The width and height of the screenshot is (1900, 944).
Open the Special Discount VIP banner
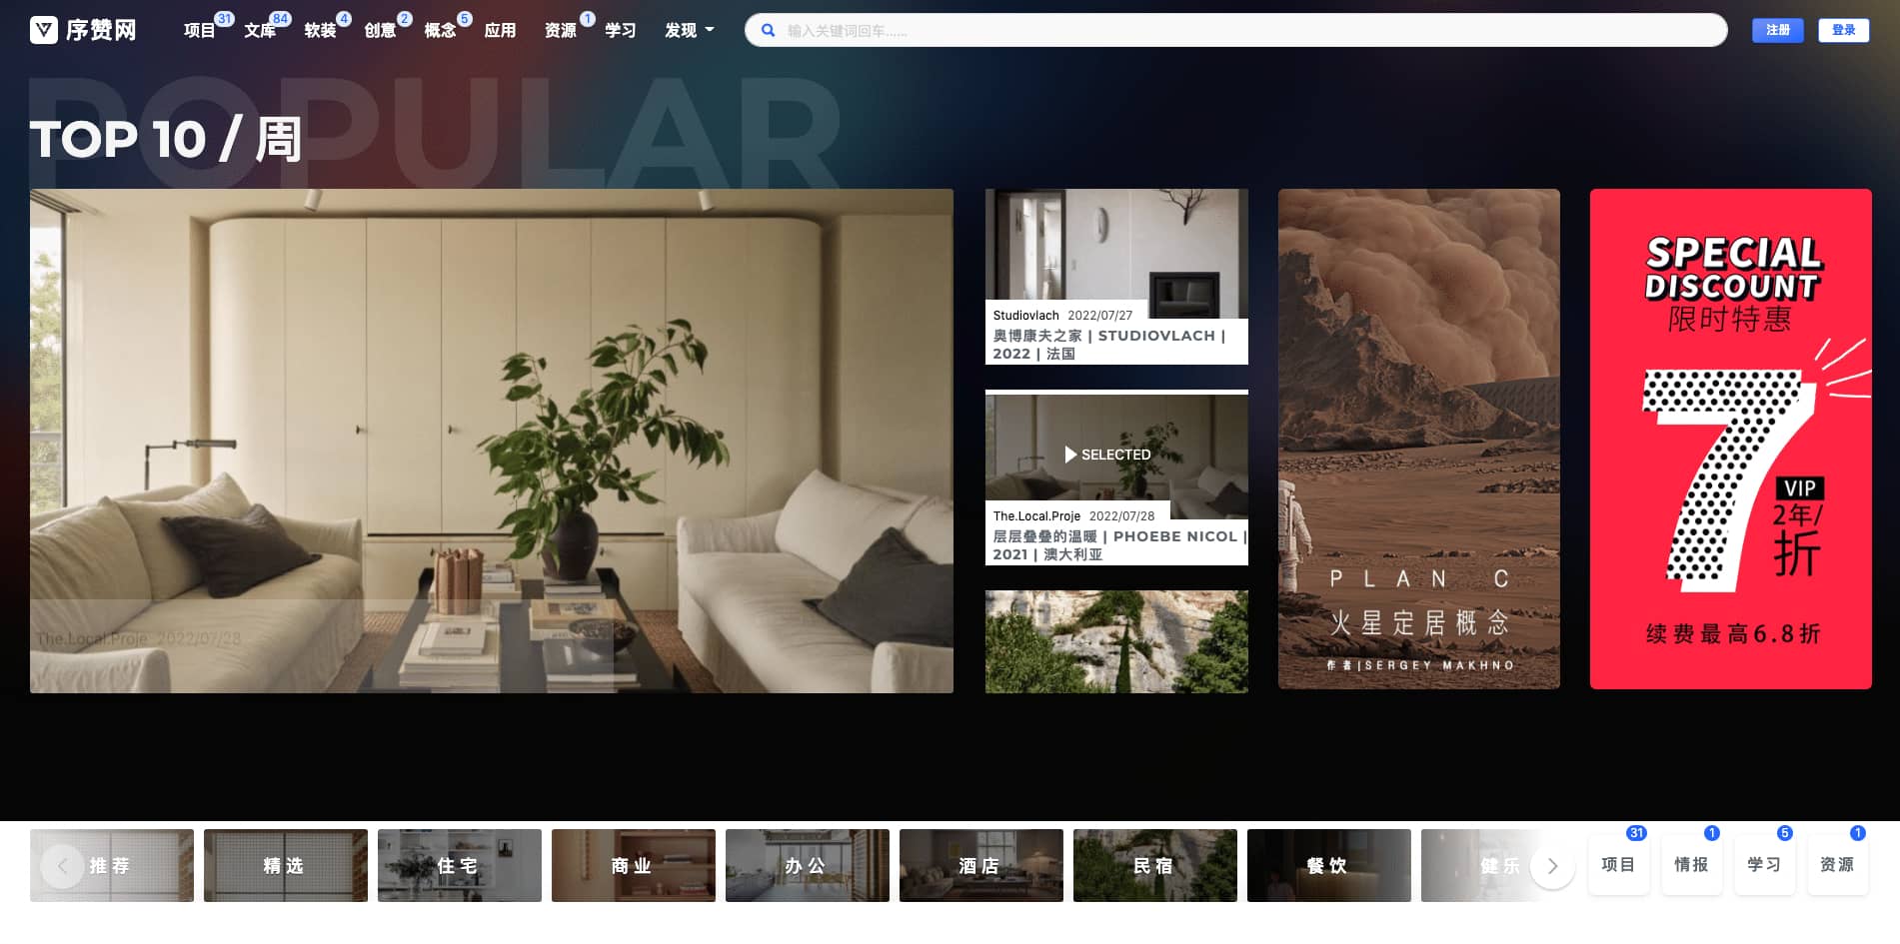[1730, 440]
